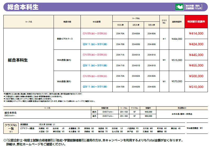Click the 1月入学 column header
This screenshot has height=149, width=212.
120,25
